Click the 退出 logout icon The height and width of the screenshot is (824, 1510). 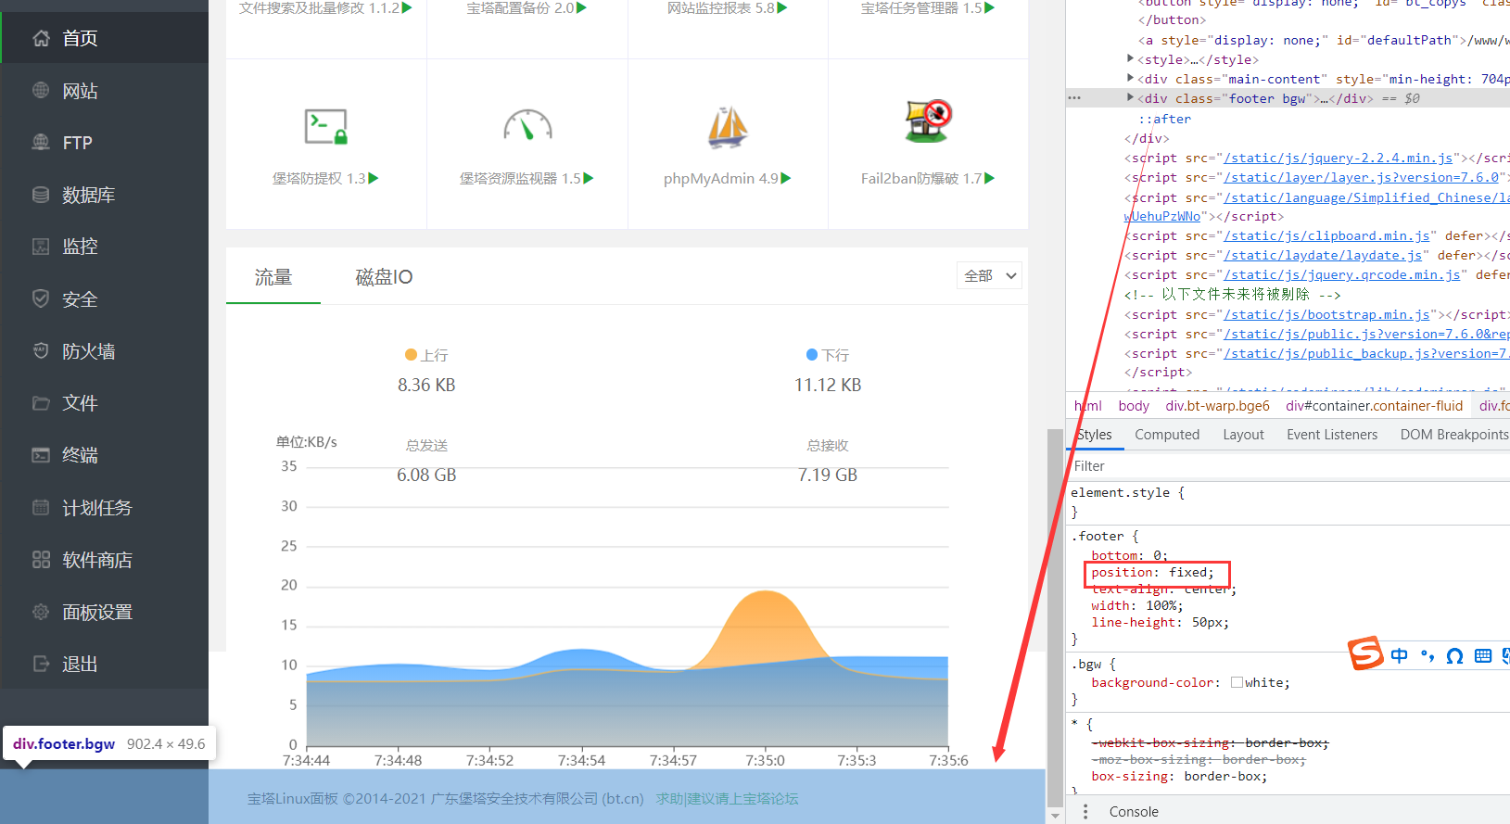point(41,664)
